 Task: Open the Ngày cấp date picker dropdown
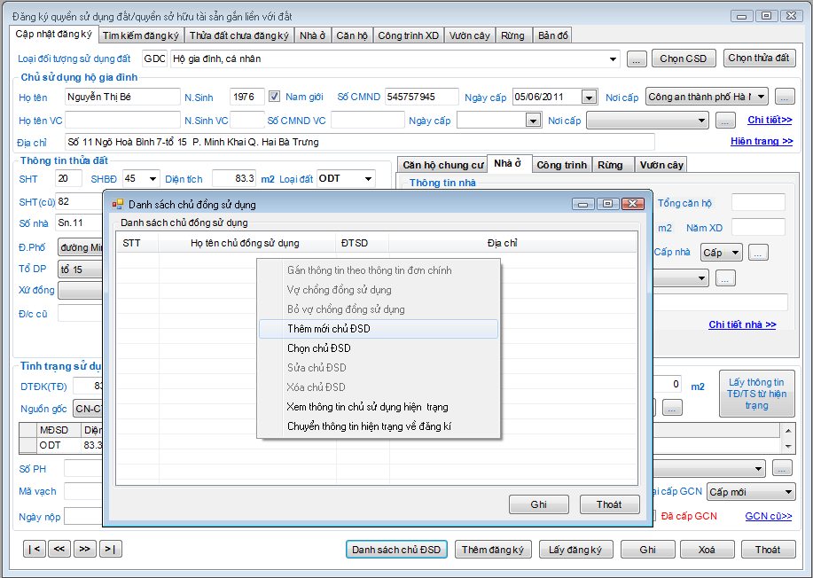(x=589, y=98)
